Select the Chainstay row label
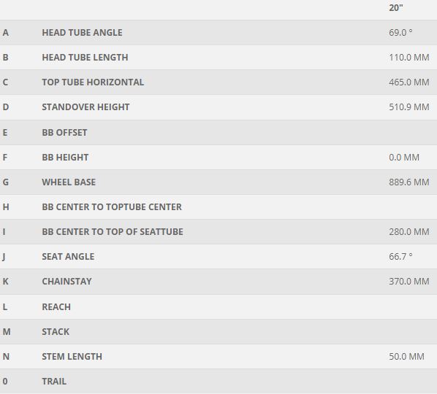 pos(66,282)
